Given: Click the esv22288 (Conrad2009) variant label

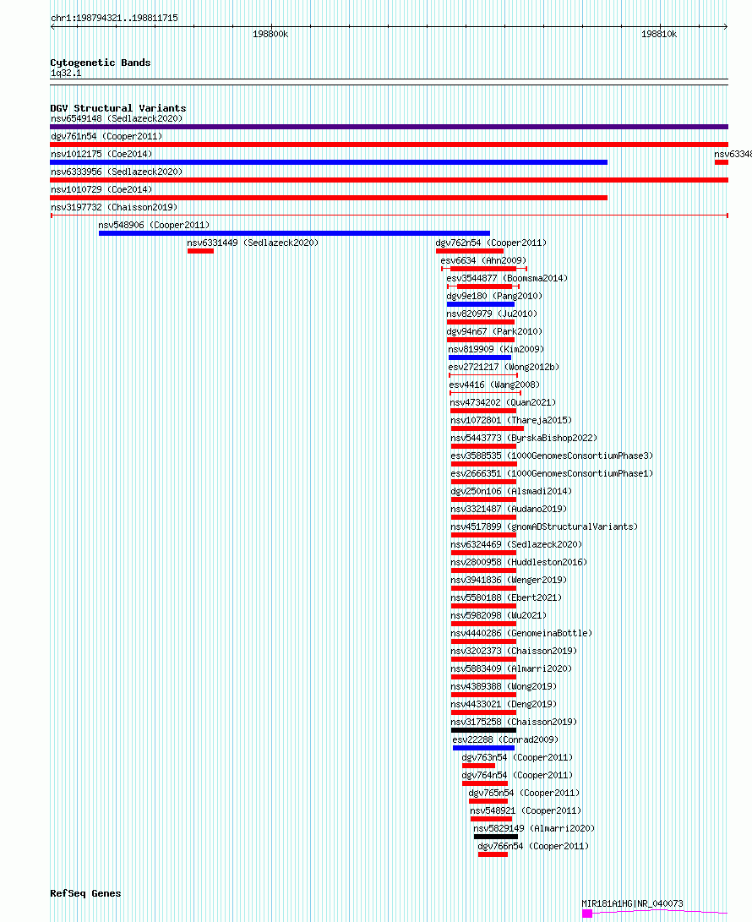Looking at the screenshot, I should (505, 739).
